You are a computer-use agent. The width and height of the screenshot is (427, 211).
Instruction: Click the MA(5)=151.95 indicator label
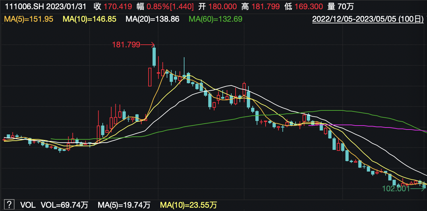click(28, 19)
